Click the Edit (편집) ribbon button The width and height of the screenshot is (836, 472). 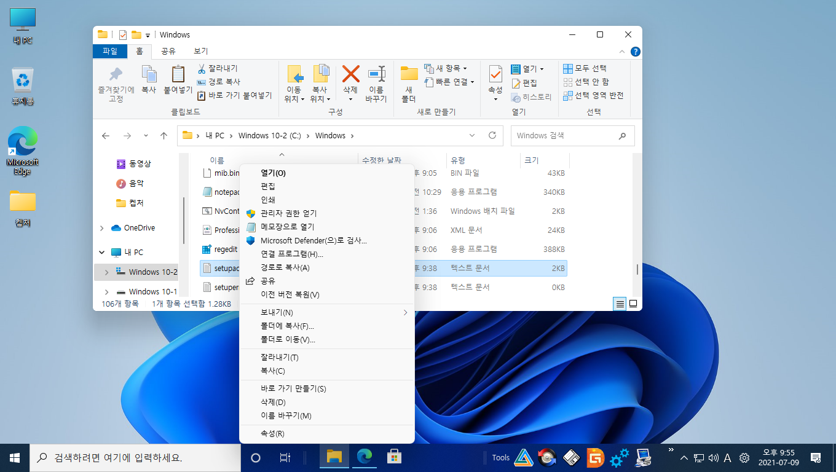[x=524, y=82]
